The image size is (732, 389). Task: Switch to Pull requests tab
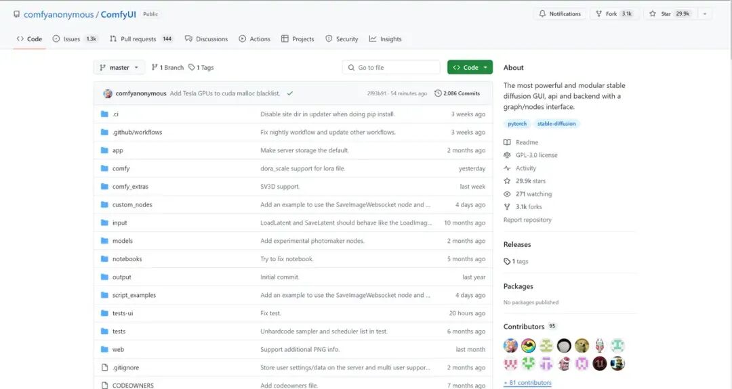142,39
